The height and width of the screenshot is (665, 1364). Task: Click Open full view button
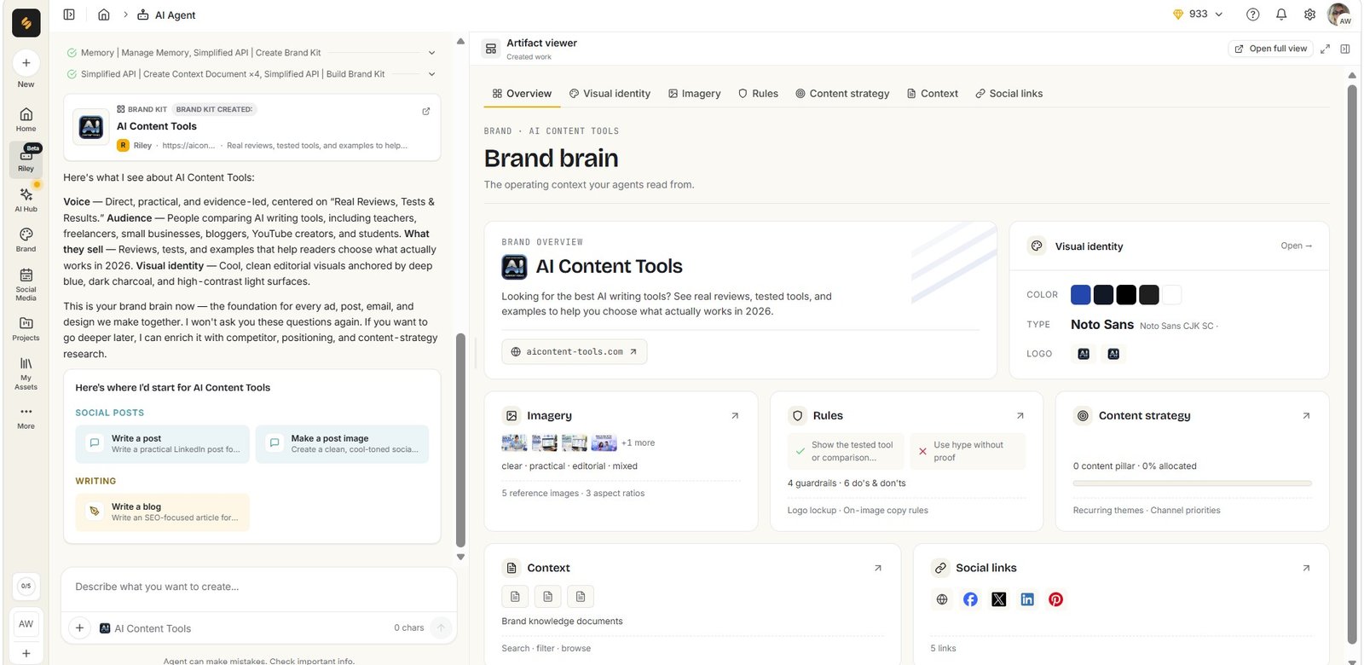tap(1271, 49)
